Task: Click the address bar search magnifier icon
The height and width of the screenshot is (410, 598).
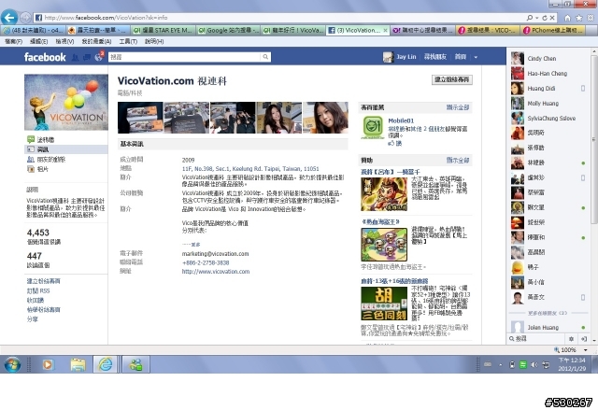Action: click(x=530, y=18)
